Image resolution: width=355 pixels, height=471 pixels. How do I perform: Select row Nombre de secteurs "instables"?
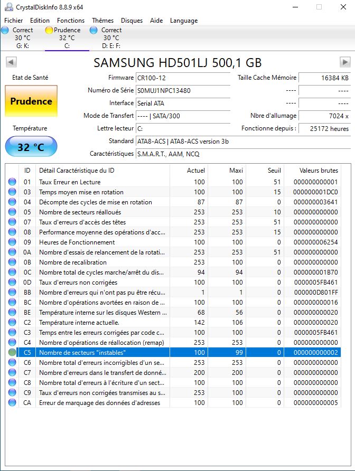pos(173,352)
